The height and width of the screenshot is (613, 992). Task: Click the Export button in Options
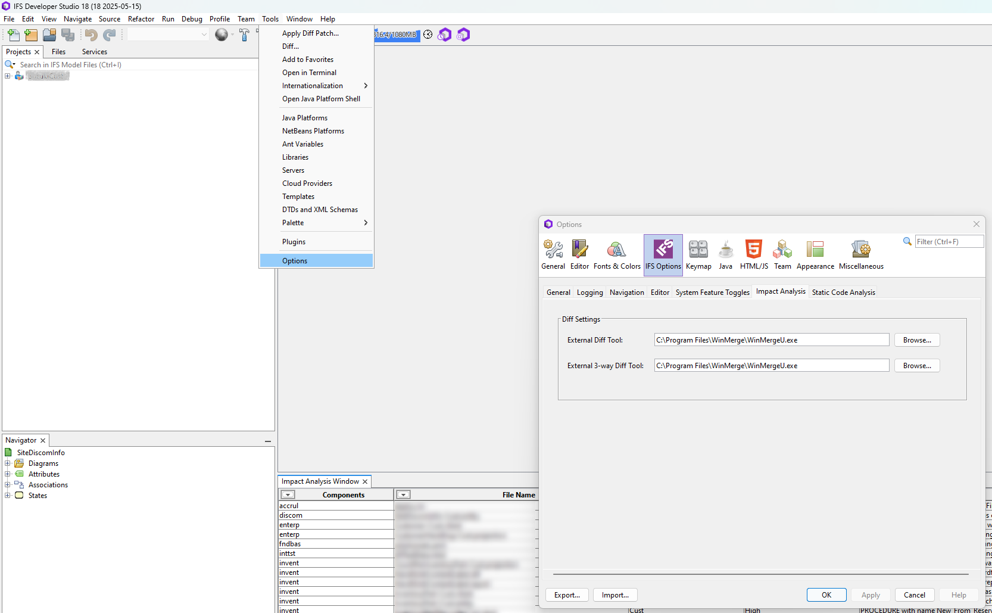point(567,595)
